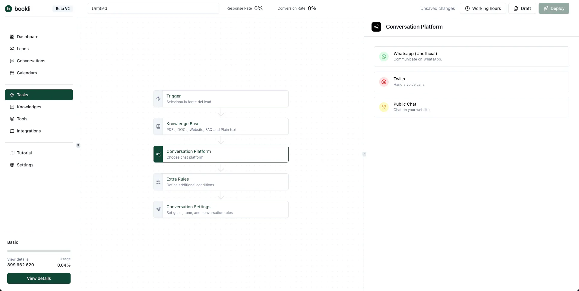Click the 899.662.620 value
The height and width of the screenshot is (291, 579).
pyautogui.click(x=21, y=265)
